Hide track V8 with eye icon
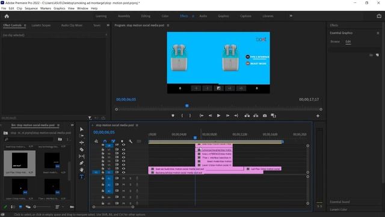 pos(123,145)
